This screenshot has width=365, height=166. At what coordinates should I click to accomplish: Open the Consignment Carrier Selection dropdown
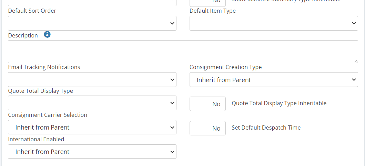tap(92, 127)
